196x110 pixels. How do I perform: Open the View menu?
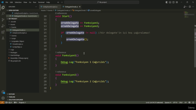pyautogui.click(x=25, y=2)
